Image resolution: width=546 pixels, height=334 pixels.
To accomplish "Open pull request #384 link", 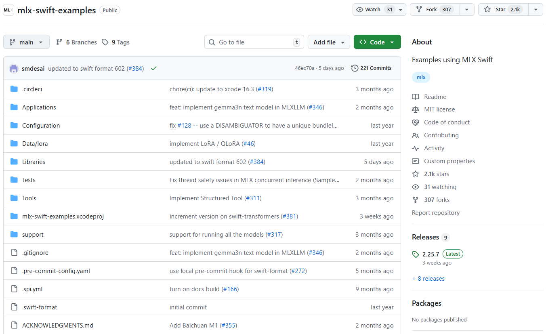I will [x=136, y=68].
